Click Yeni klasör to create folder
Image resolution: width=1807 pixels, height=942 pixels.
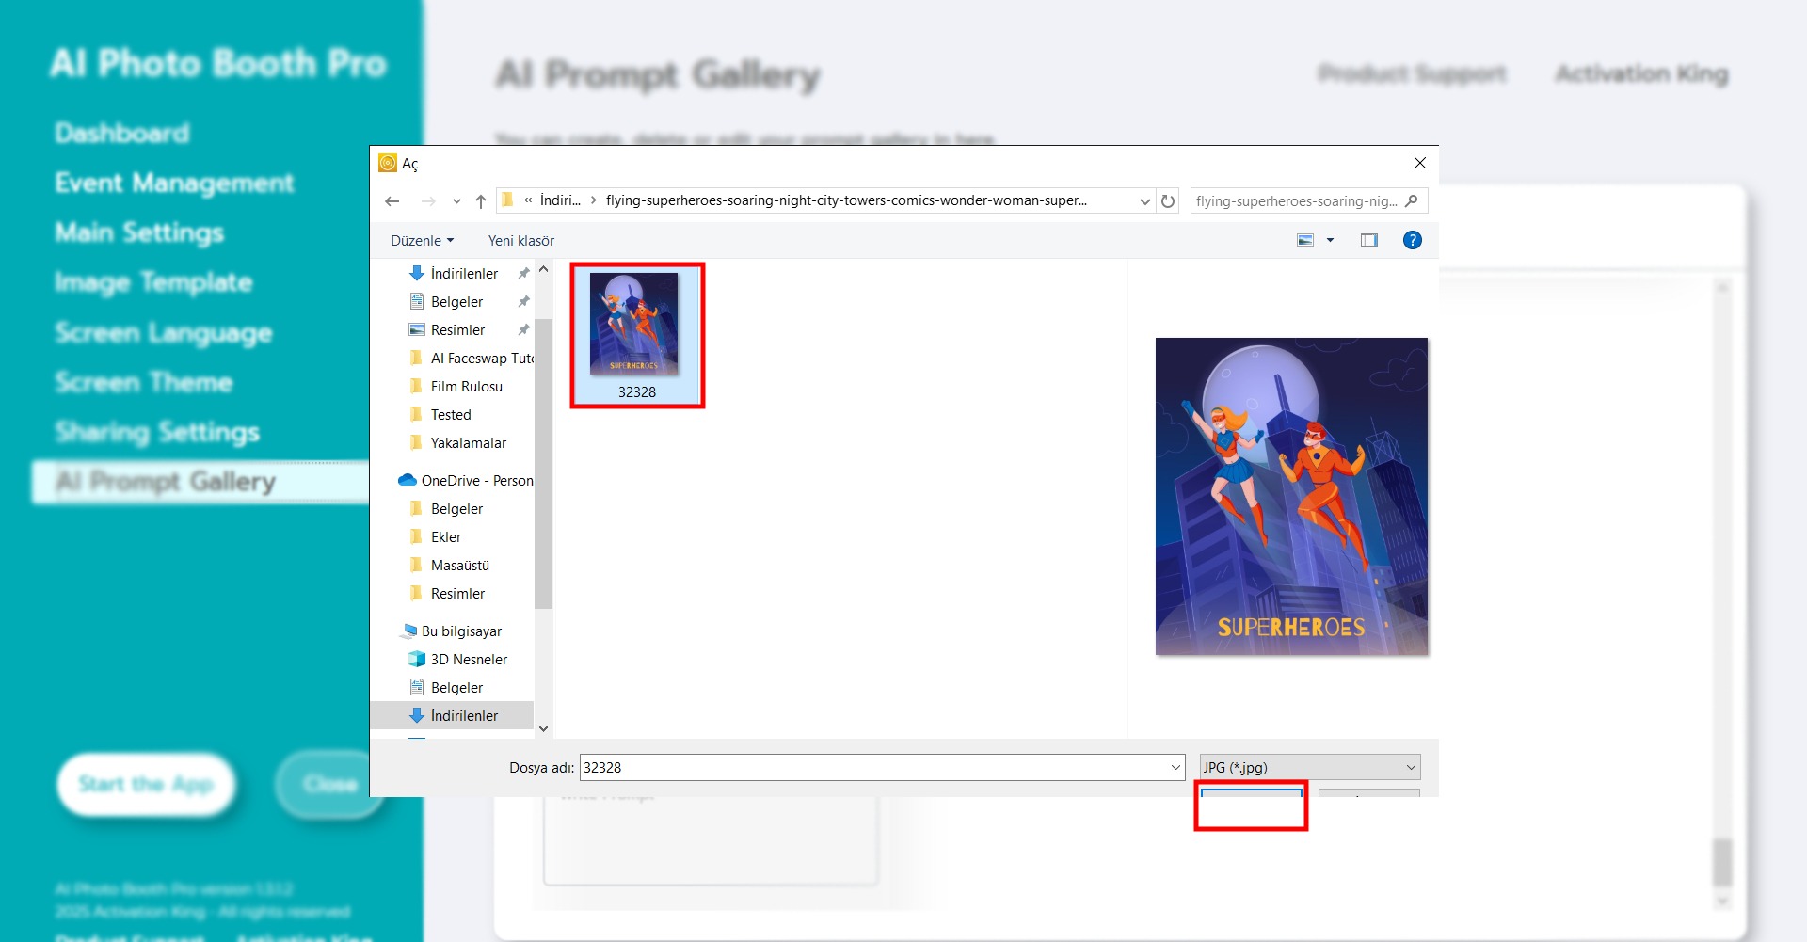tap(520, 241)
